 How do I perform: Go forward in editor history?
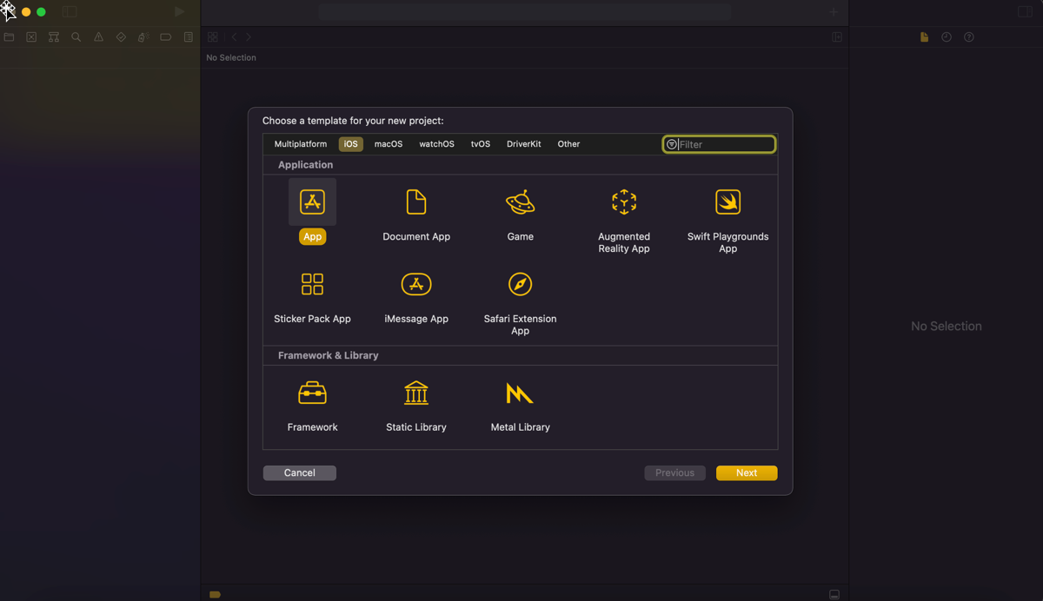tap(249, 37)
